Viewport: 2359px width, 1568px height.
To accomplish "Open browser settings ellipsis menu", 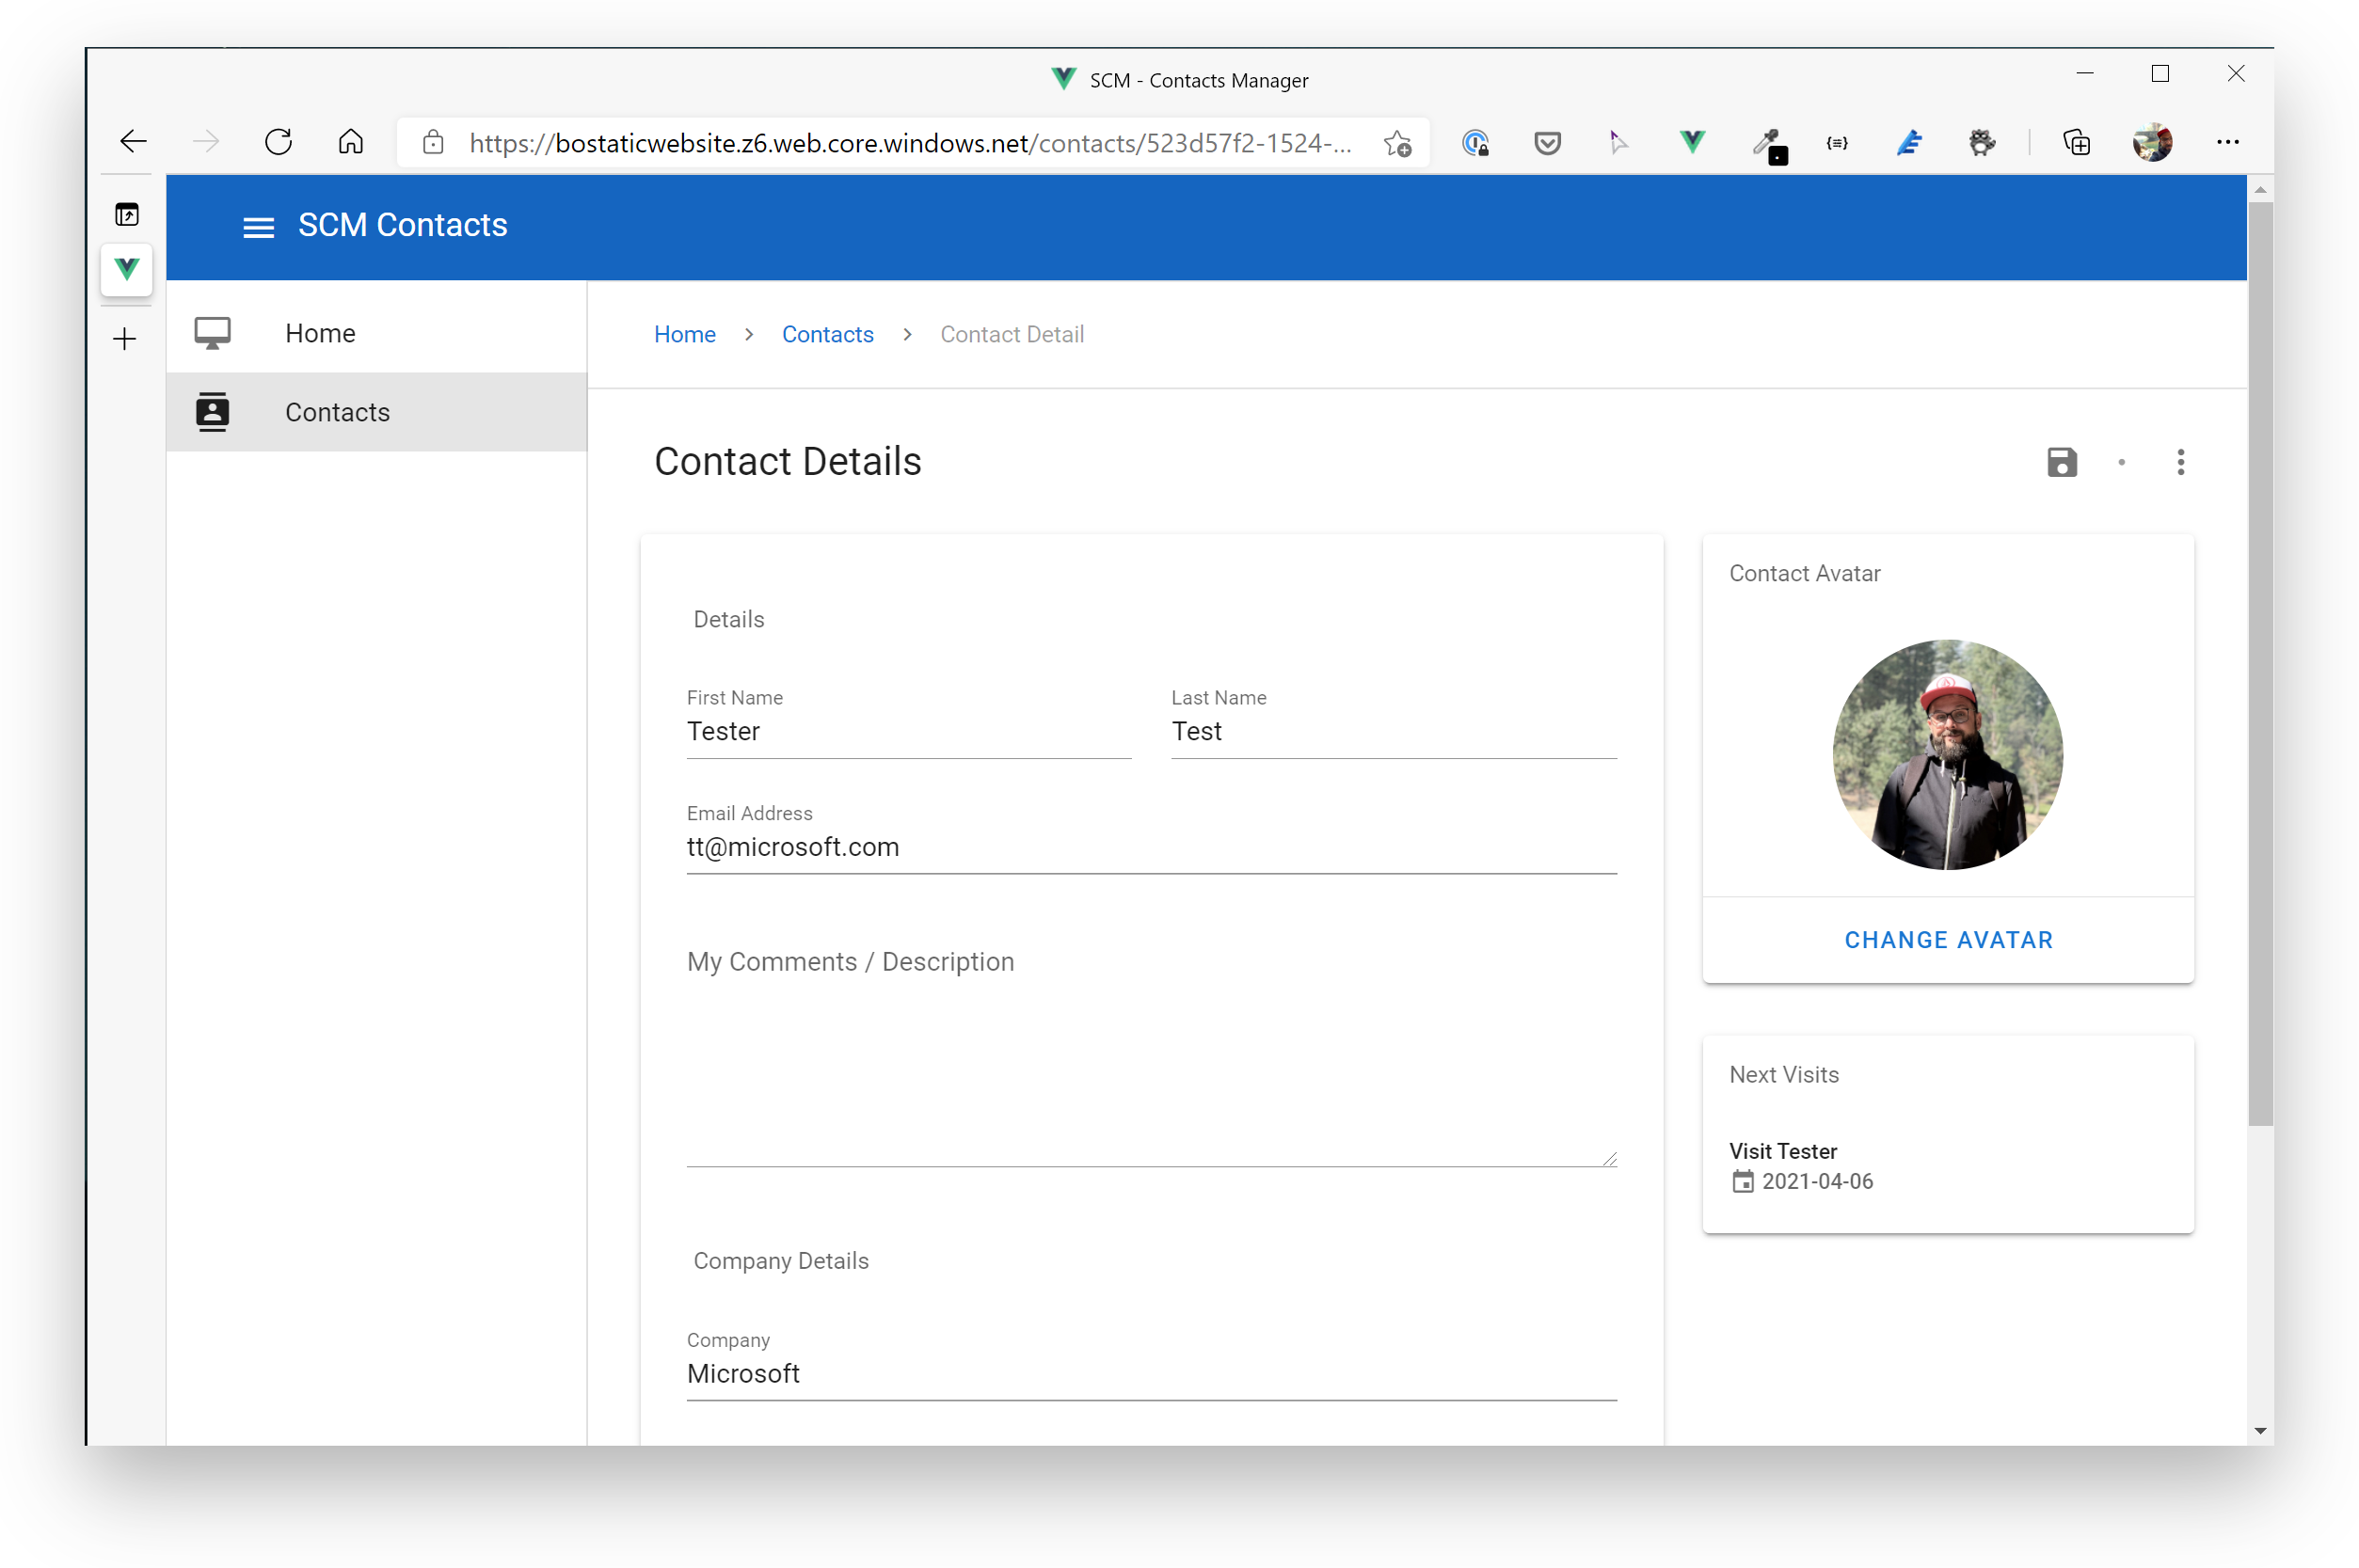I will tap(2227, 142).
